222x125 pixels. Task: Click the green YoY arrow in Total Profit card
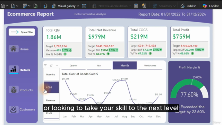click(x=193, y=53)
